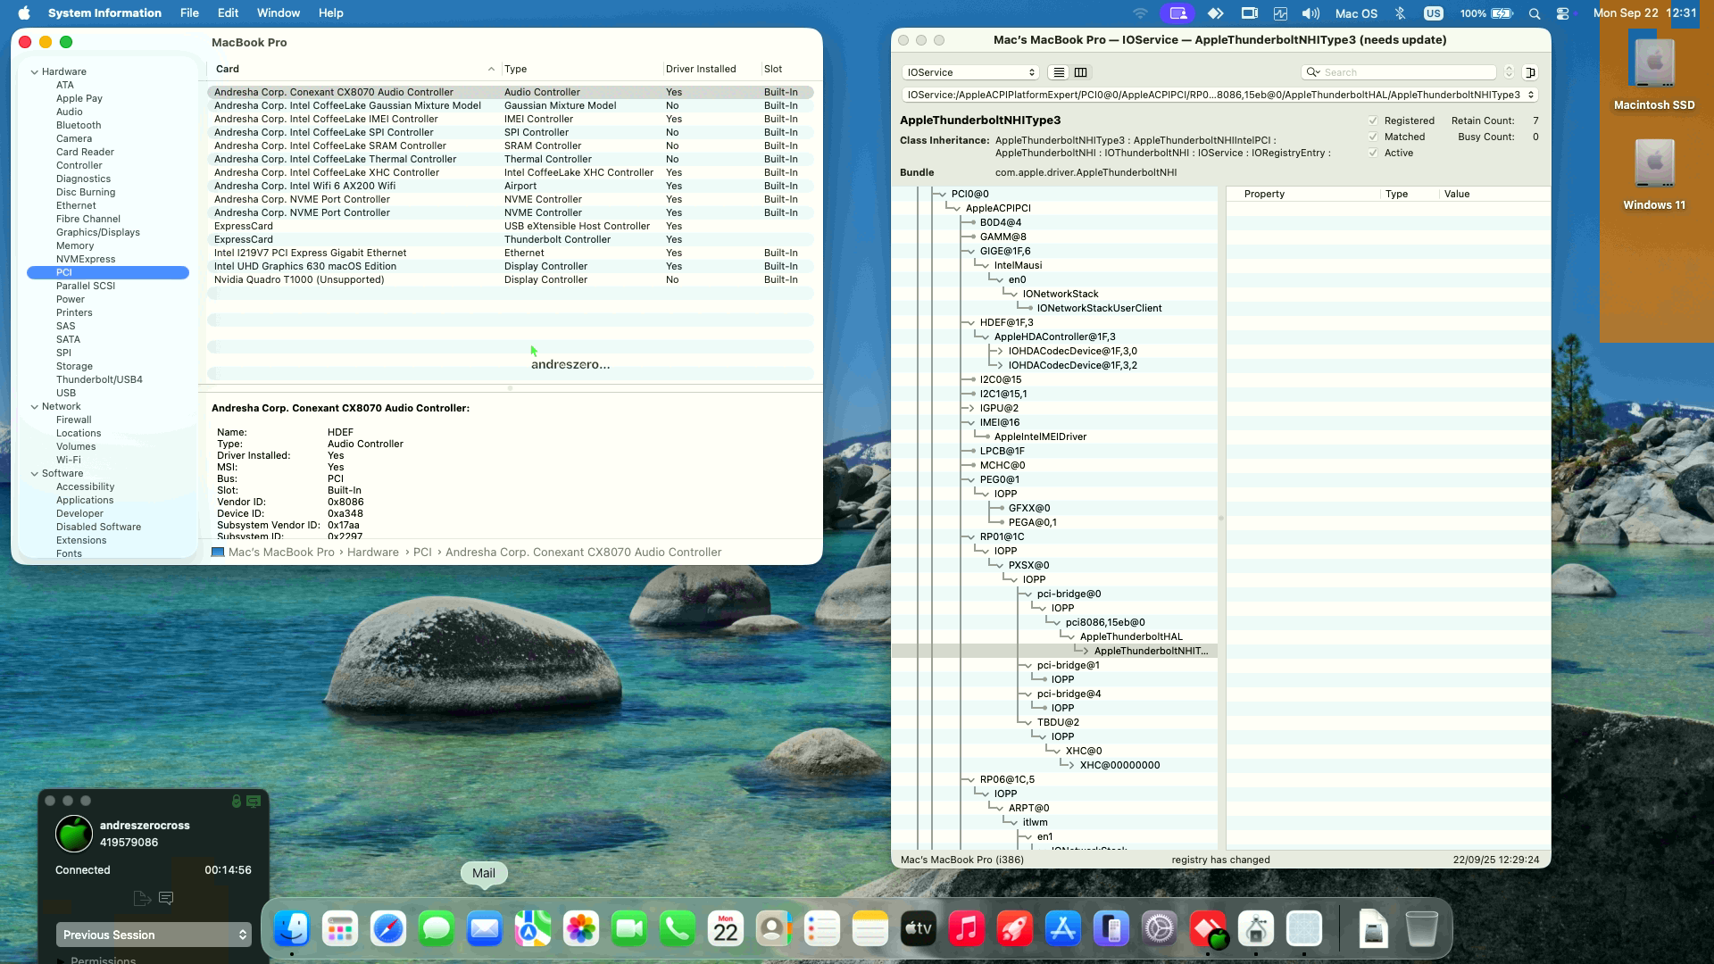
Task: Open System Settings from the Dock
Action: tap(1160, 929)
